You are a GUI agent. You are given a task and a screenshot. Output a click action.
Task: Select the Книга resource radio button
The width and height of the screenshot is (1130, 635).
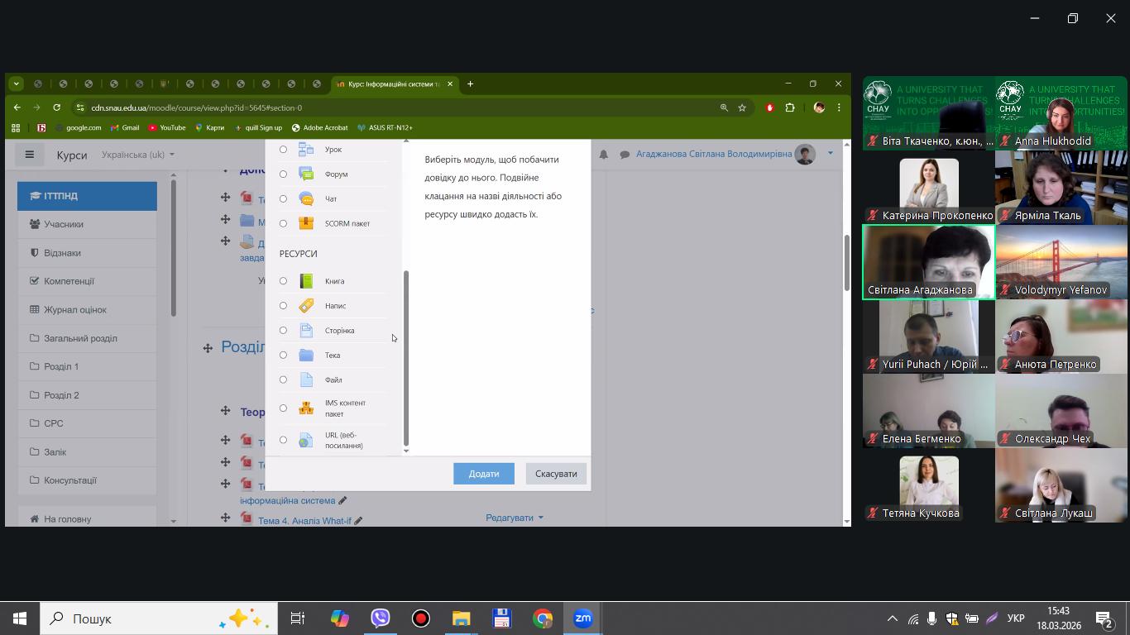click(x=283, y=281)
